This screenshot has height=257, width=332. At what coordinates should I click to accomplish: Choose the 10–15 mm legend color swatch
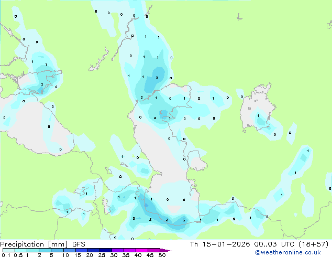pos(69,250)
